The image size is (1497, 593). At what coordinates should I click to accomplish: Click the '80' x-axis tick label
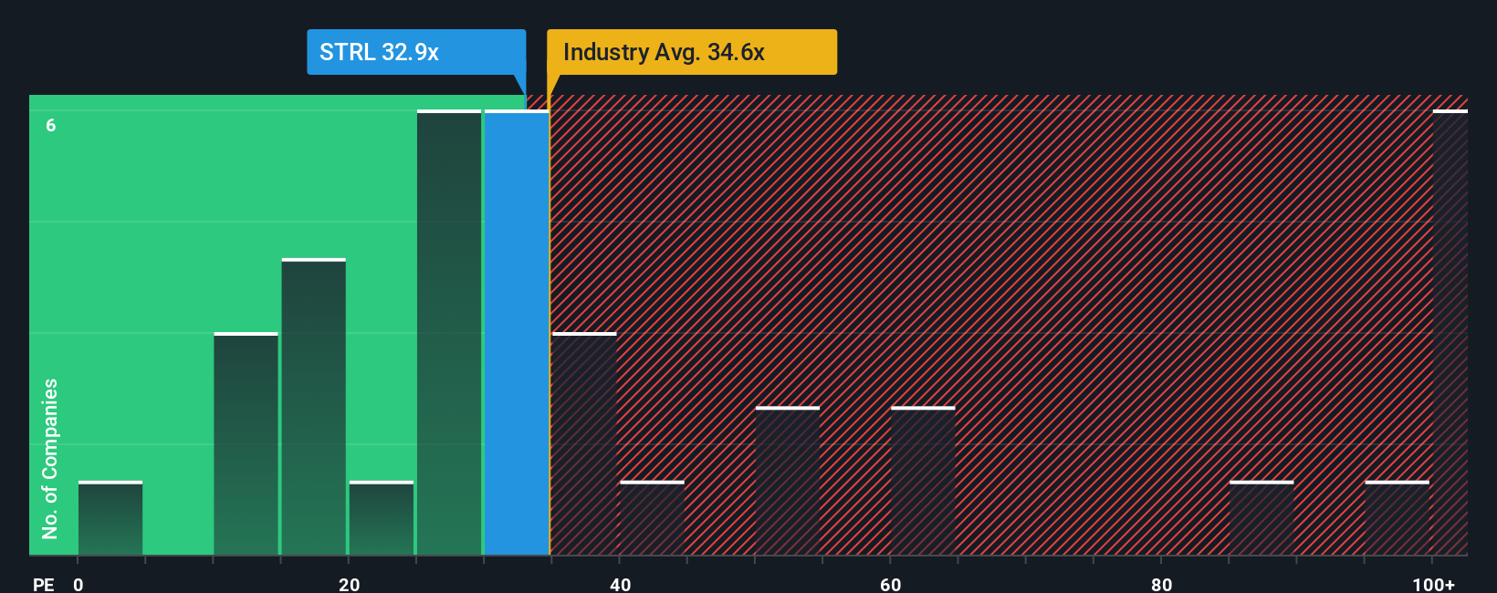1161,585
